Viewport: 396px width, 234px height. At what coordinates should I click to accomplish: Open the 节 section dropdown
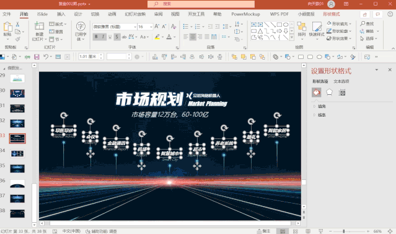click(x=56, y=39)
